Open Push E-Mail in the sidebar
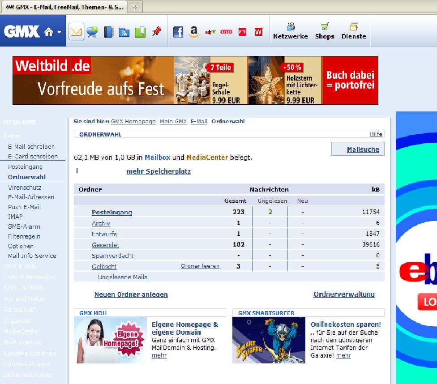The width and height of the screenshot is (437, 384). point(24,207)
